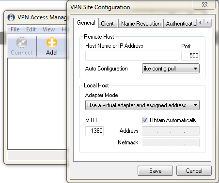This screenshot has width=219, height=183.
Task: Click the Cancel button
Action: 194,171
